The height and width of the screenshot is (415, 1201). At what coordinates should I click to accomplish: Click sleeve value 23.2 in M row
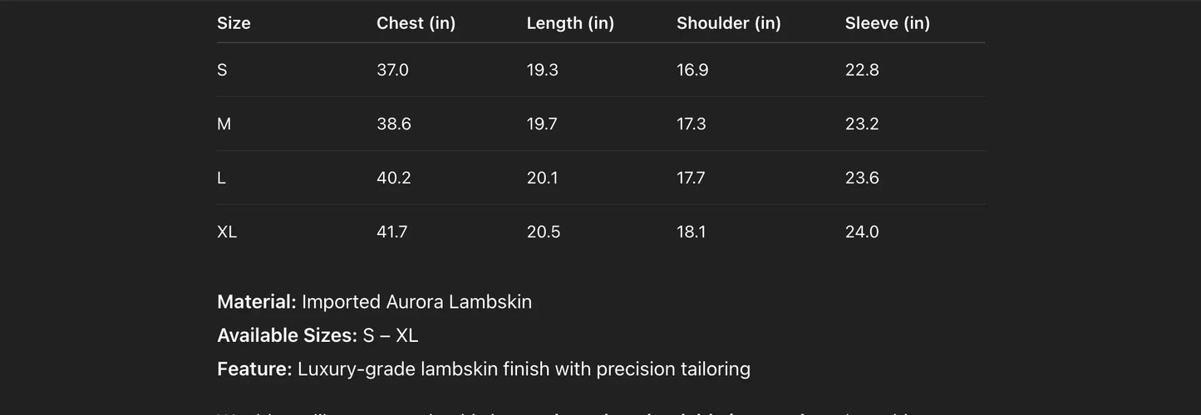(862, 124)
